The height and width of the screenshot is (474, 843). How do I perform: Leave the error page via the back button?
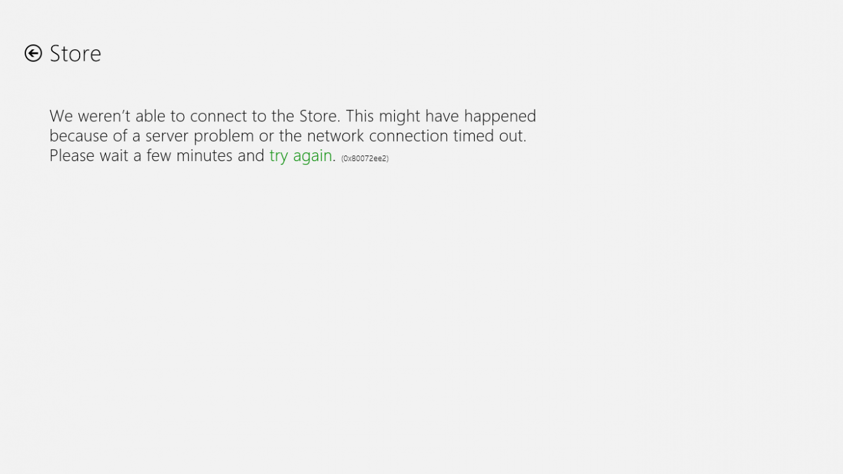(33, 53)
